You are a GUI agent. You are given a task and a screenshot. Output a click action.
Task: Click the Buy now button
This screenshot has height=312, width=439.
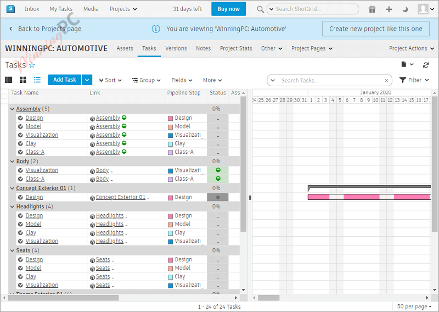pyautogui.click(x=228, y=9)
